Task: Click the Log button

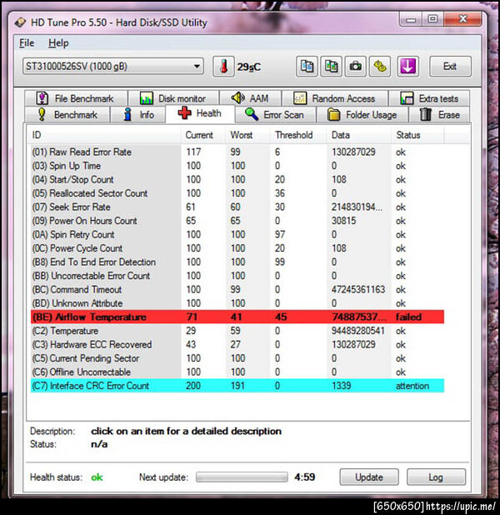Action: (436, 477)
